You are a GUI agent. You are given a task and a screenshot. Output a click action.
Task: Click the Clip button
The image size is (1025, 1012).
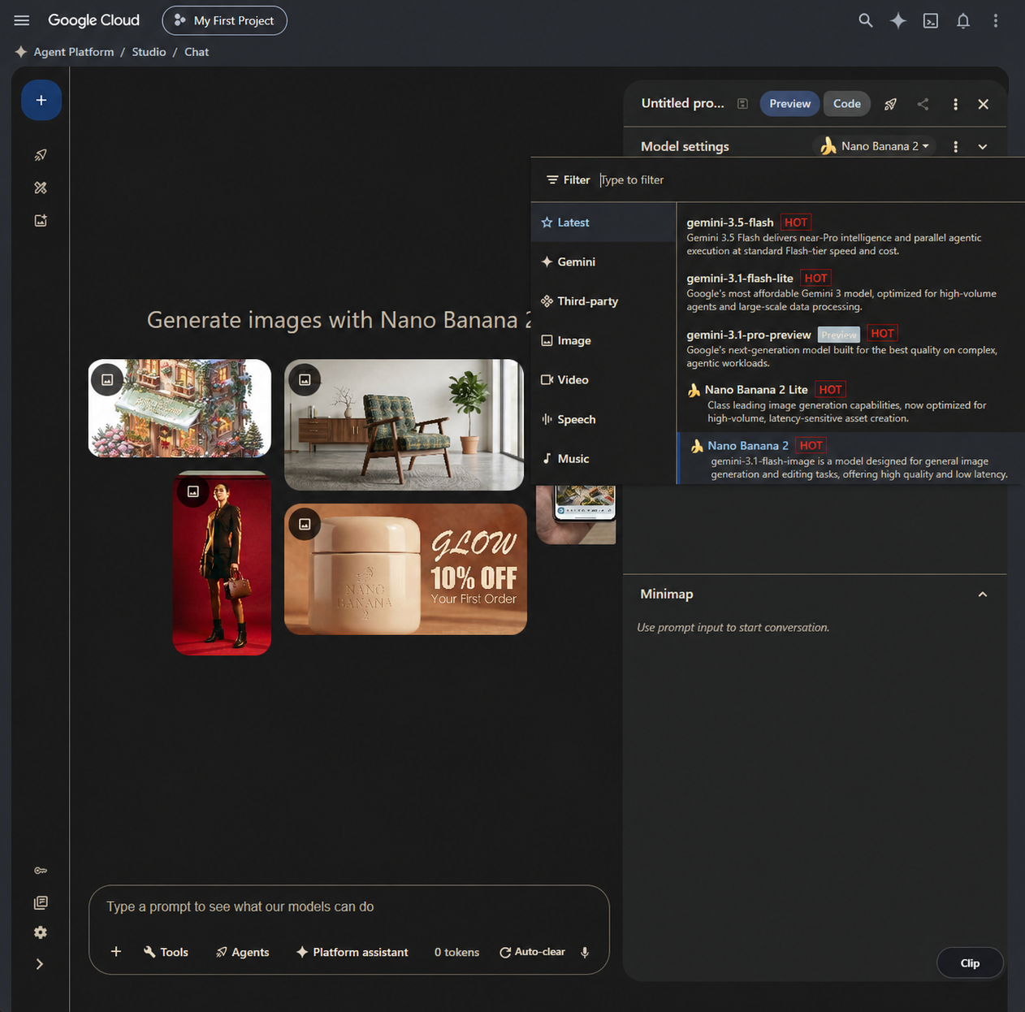pyautogui.click(x=970, y=963)
